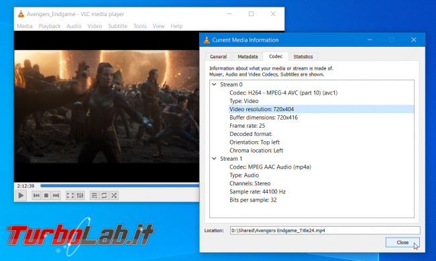Select Orientation: Top left row
Viewport: 436px width, 261px height.
coord(254,143)
